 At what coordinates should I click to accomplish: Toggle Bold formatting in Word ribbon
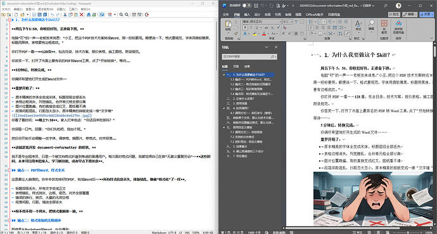click(x=245, y=28)
